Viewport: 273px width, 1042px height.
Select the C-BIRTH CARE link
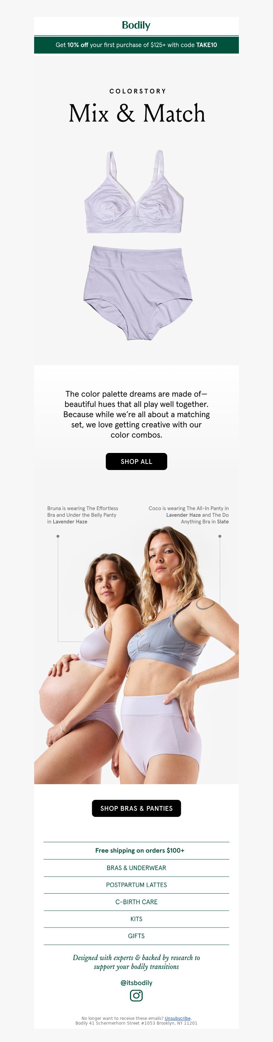click(x=136, y=901)
